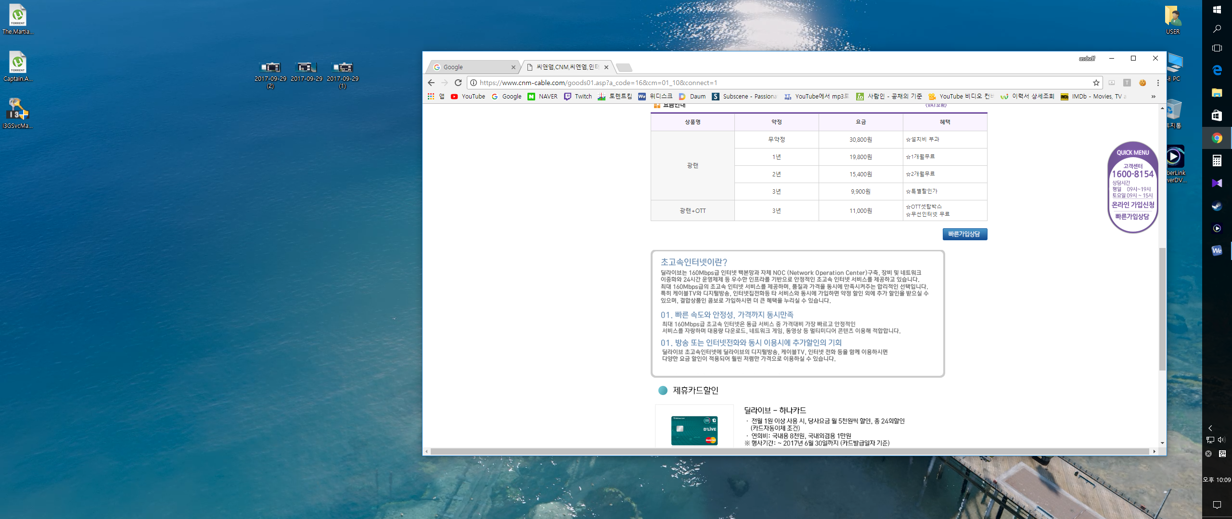Click the horizontal scrollbar right arrow
1232x519 pixels.
click(x=1154, y=451)
